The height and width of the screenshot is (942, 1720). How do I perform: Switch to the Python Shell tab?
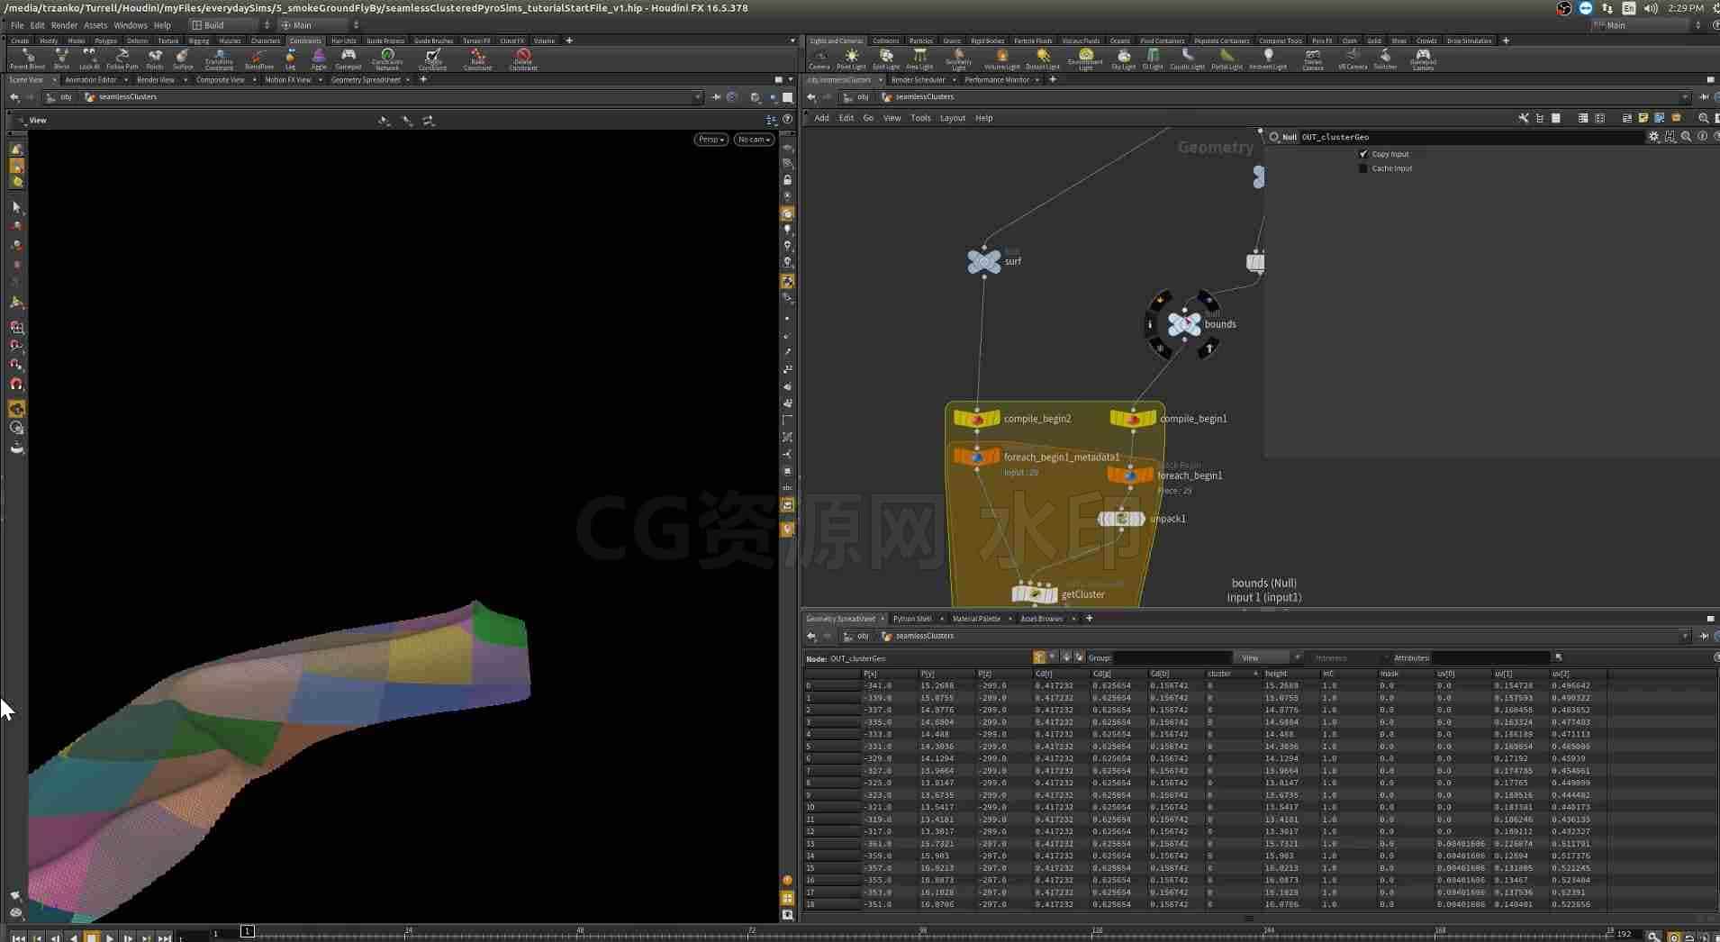[x=911, y=619]
